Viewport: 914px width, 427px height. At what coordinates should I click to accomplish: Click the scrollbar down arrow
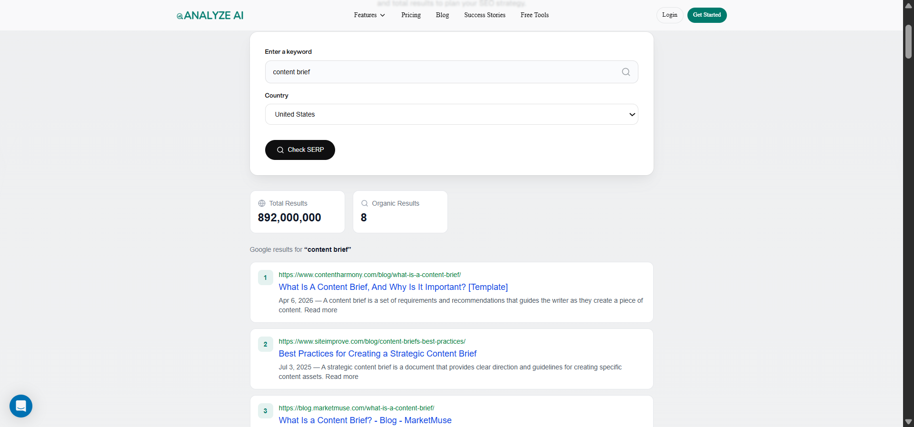click(x=908, y=422)
